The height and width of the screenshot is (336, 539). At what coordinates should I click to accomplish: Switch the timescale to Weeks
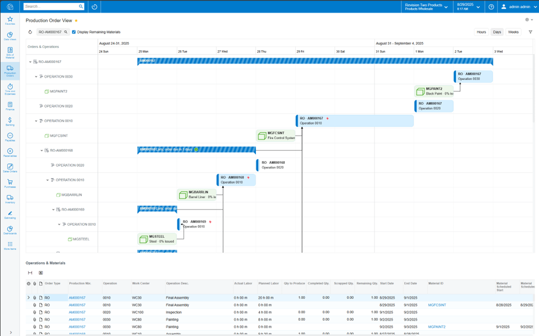point(512,32)
